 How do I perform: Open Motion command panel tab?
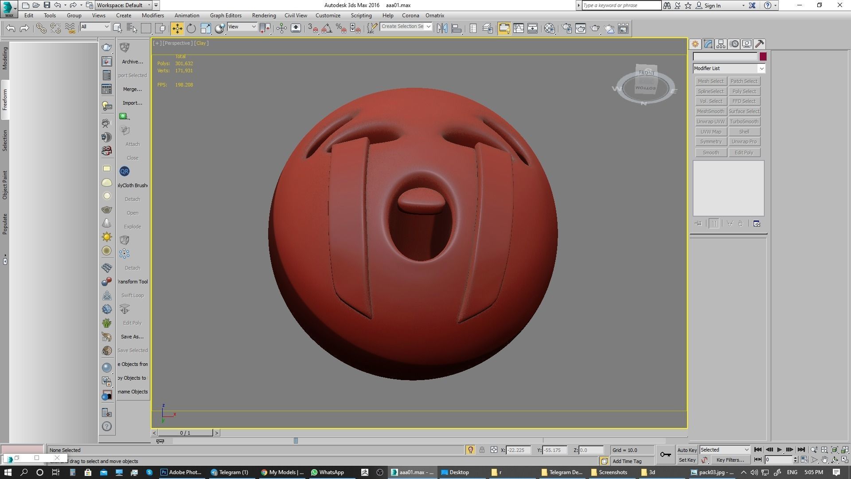point(734,44)
